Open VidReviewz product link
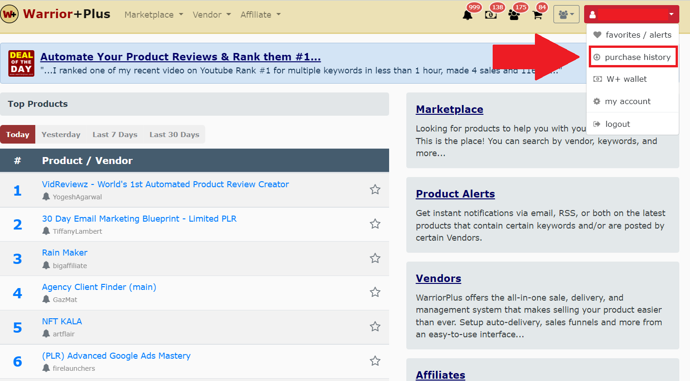This screenshot has height=381, width=690. (165, 184)
